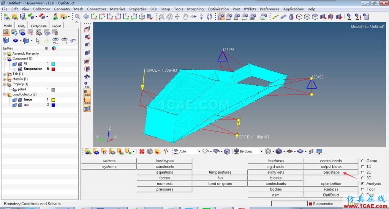Collapse the Property (1) tree node
Viewport: 389px width, 209px height.
click(x=4, y=85)
